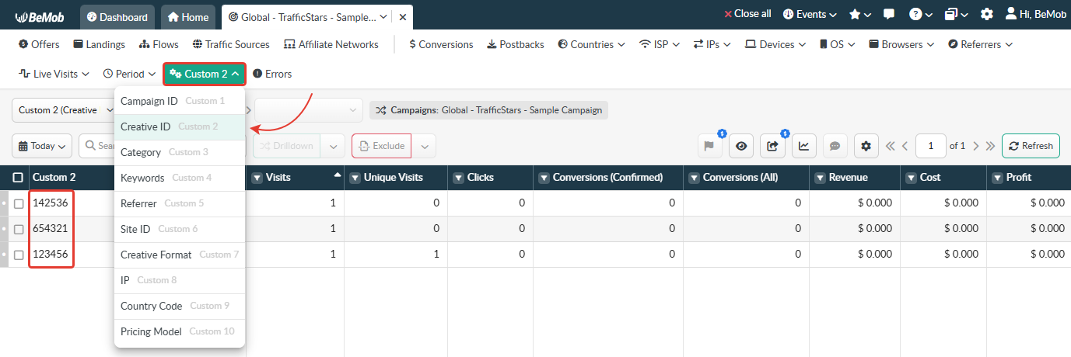Click the flag icon in toolbar
Image resolution: width=1071 pixels, height=357 pixels.
[709, 146]
